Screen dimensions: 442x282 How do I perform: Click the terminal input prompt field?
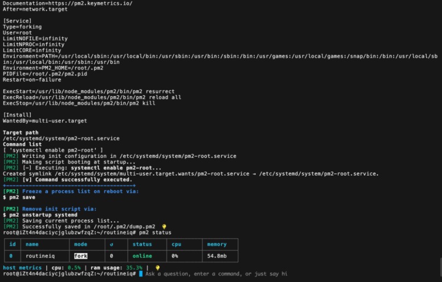(x=216, y=274)
